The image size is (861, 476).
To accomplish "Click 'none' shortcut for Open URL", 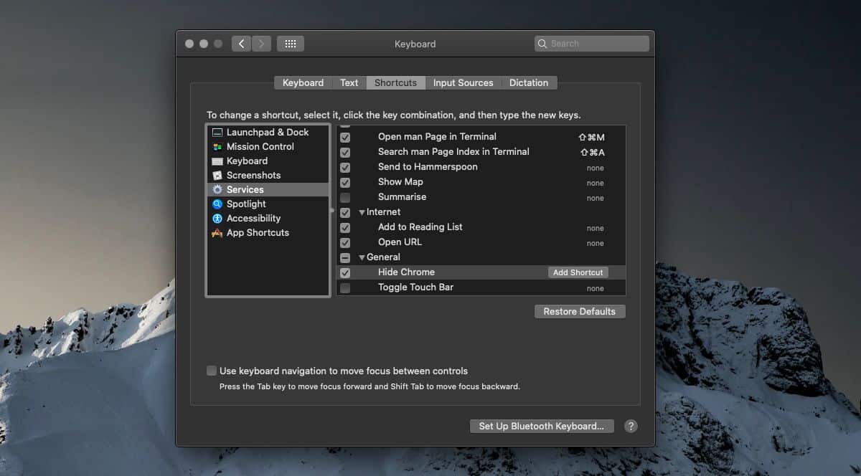I will click(x=596, y=243).
